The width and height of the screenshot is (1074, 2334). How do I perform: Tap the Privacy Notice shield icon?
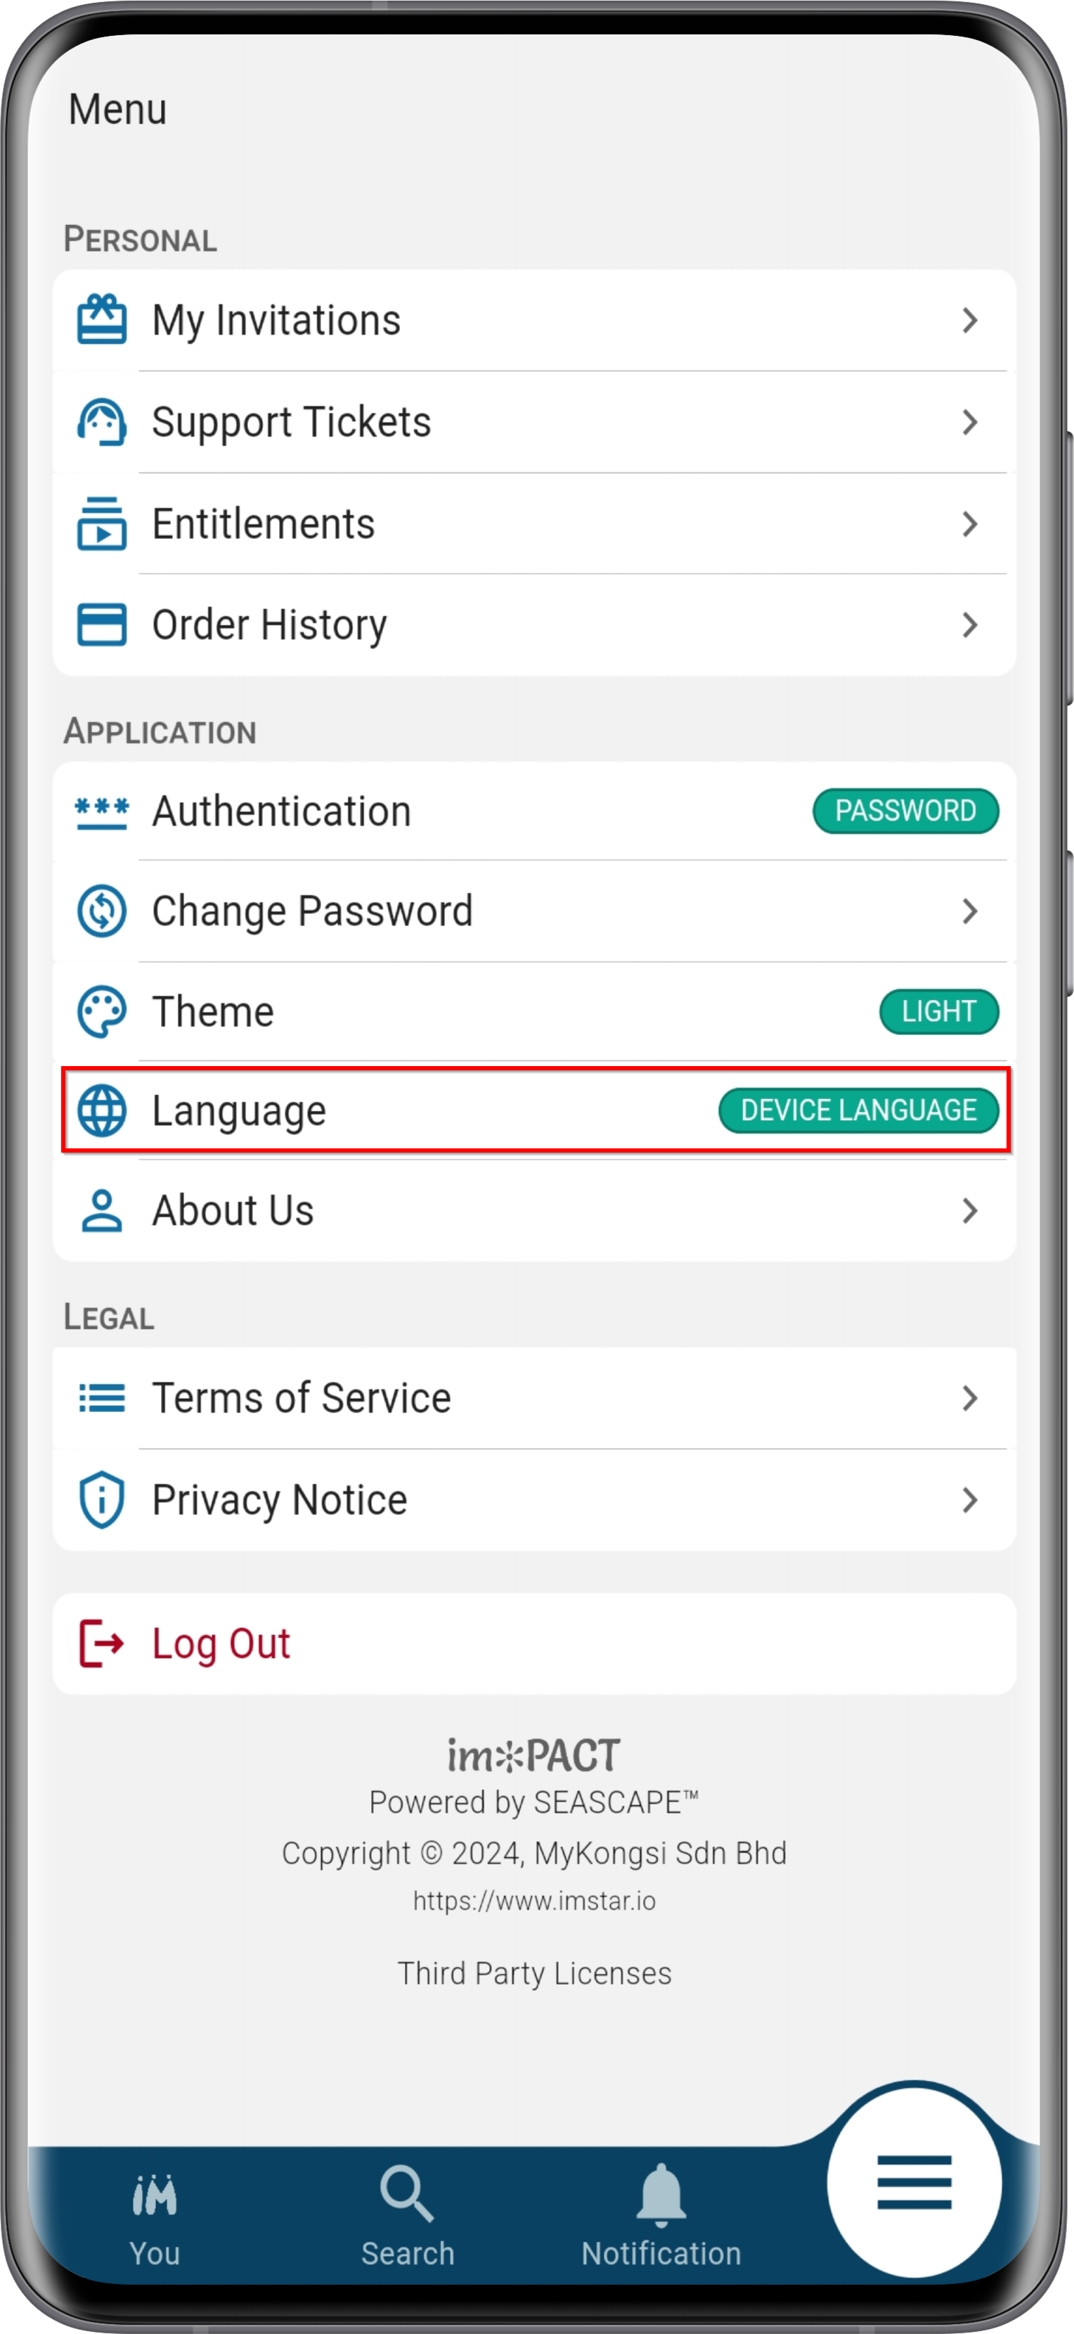101,1499
